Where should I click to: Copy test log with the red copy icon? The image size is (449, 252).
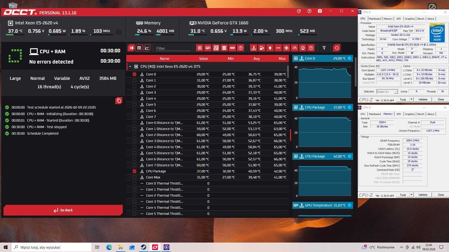(119, 100)
